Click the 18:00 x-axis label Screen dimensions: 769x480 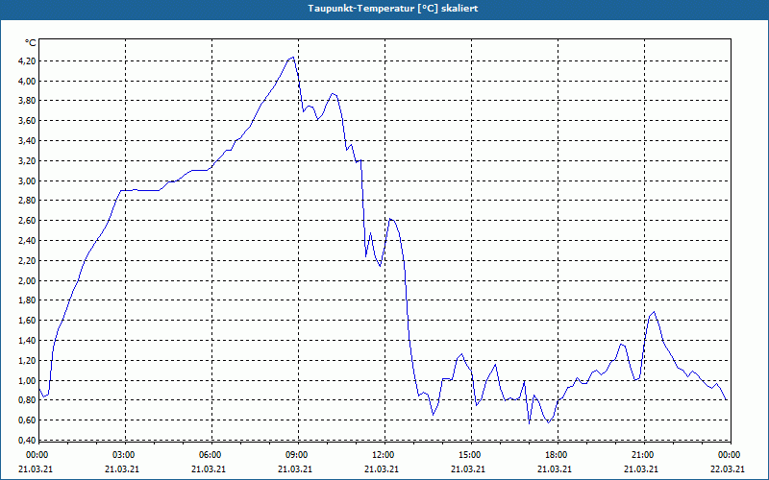[x=558, y=455]
